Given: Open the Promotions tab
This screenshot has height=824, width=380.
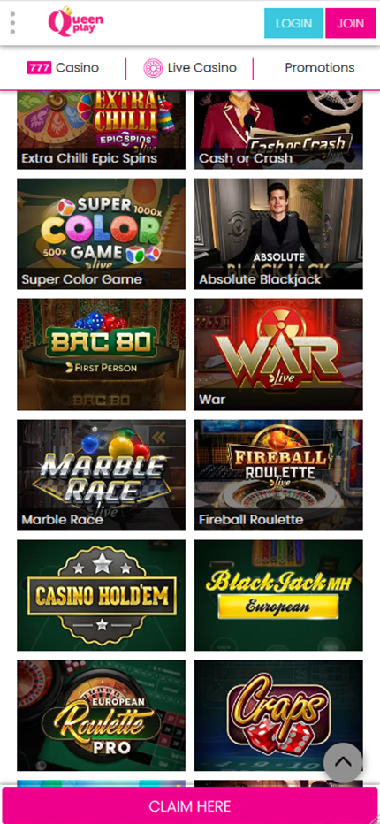Looking at the screenshot, I should (320, 68).
